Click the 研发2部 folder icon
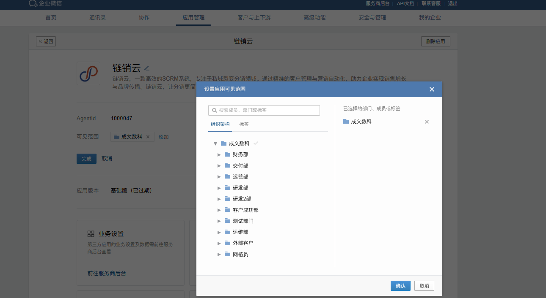The image size is (546, 298). point(227,199)
